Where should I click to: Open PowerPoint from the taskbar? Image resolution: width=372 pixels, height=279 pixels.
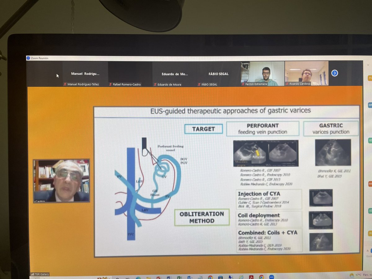pyautogui.click(x=158, y=277)
